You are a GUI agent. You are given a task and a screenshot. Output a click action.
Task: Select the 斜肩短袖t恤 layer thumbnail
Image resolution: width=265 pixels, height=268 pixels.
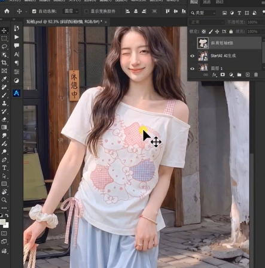pyautogui.click(x=203, y=43)
